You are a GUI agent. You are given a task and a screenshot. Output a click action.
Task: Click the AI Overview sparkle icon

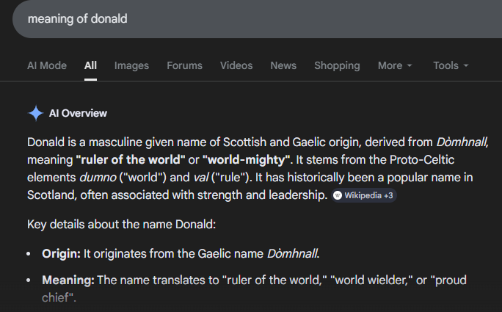pyautogui.click(x=35, y=113)
